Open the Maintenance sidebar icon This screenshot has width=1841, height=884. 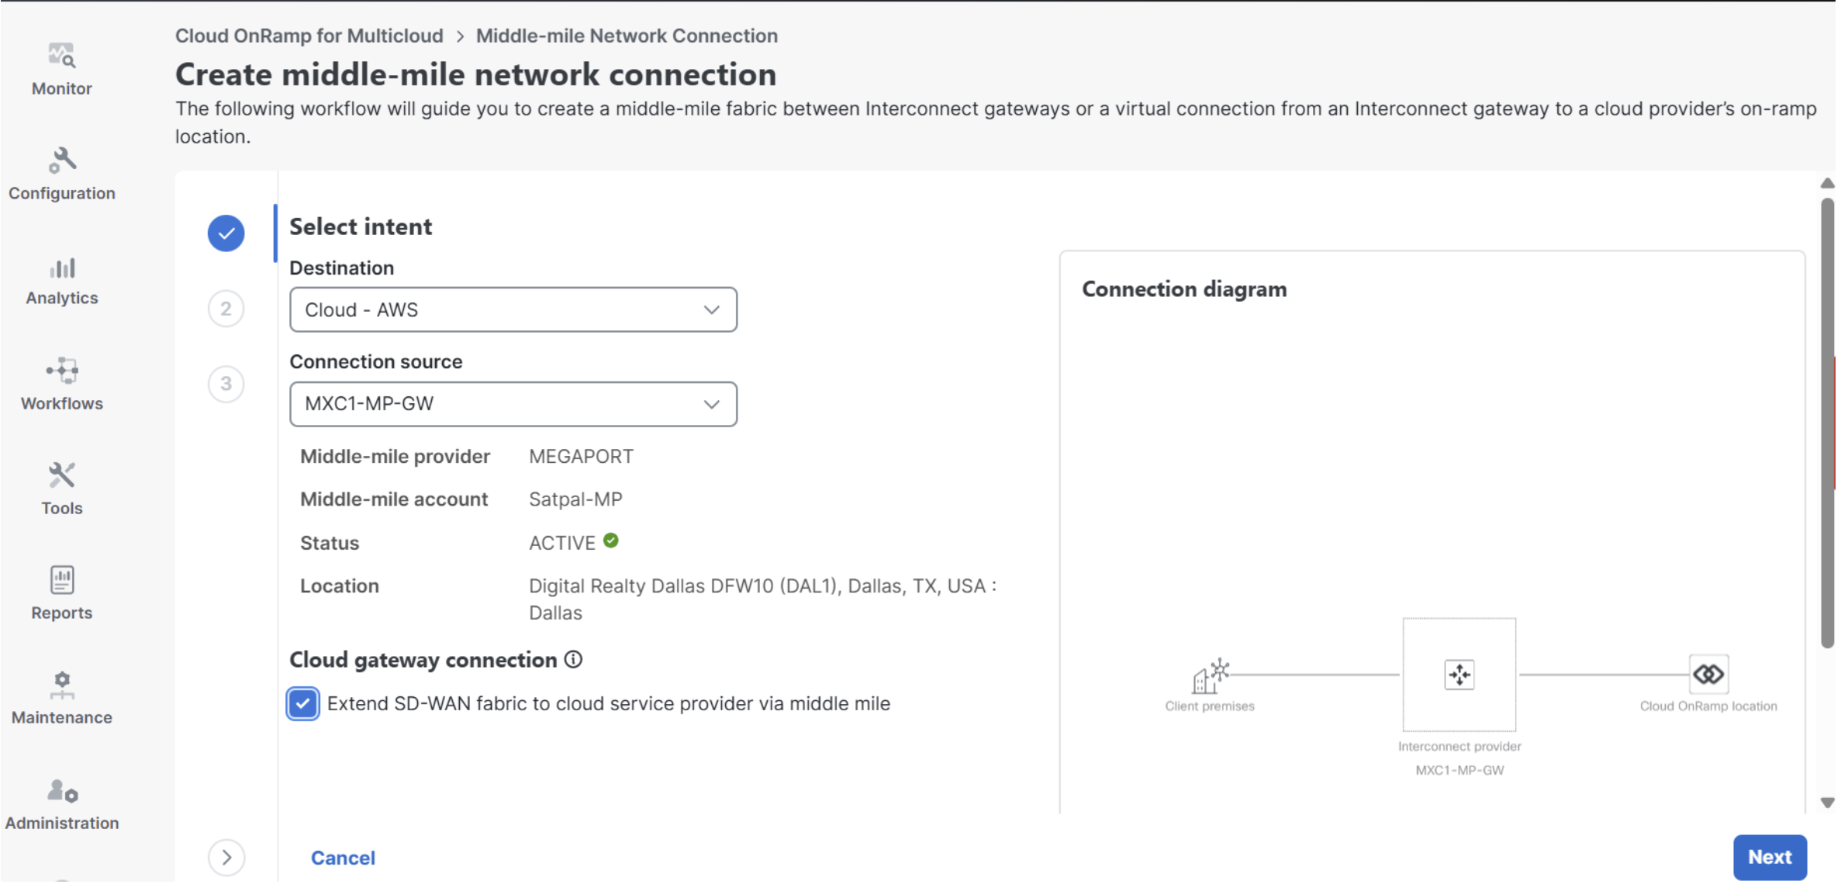pyautogui.click(x=62, y=685)
